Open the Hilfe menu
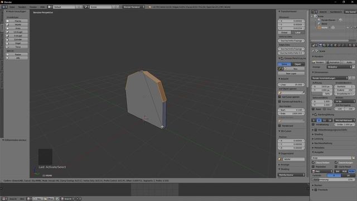357x201 pixels. click(42, 7)
